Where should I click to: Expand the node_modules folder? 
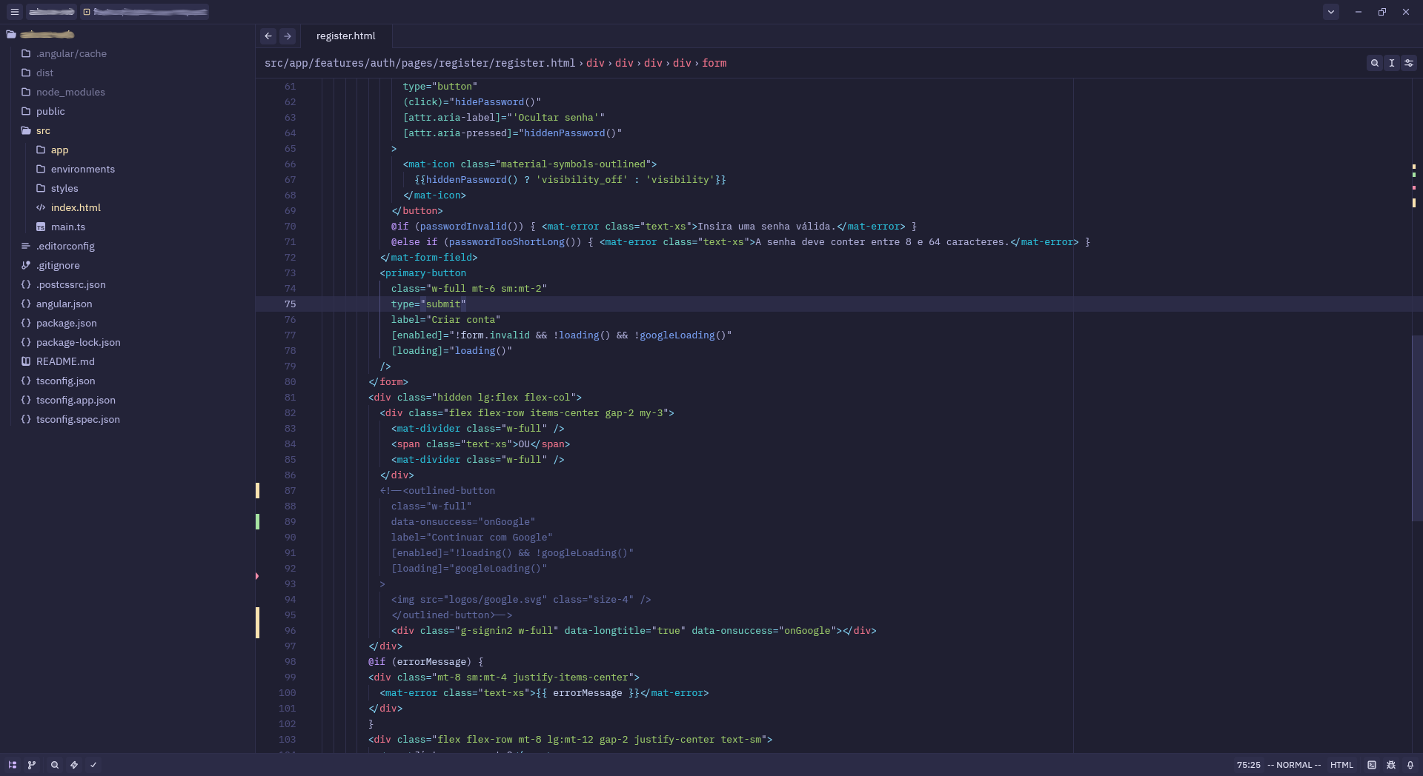(70, 92)
